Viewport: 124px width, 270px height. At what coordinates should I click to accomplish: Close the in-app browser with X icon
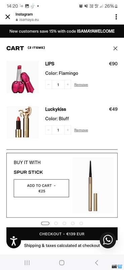coord(8,17)
